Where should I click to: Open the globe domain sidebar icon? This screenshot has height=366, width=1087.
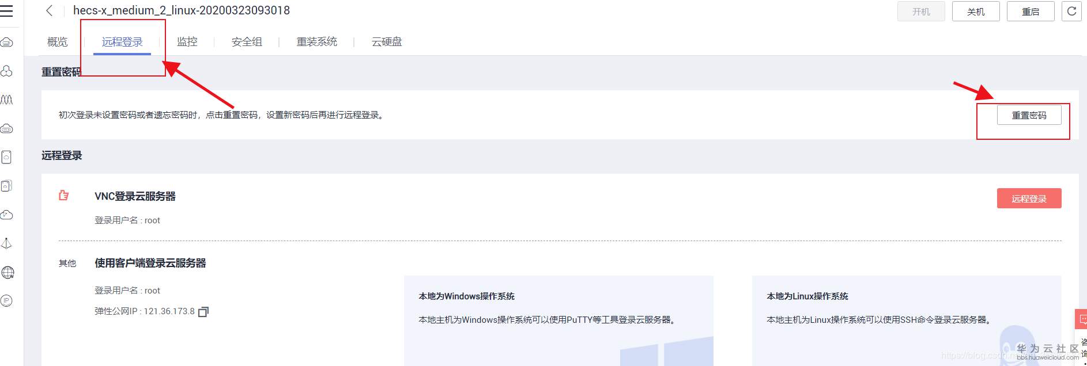tap(7, 272)
